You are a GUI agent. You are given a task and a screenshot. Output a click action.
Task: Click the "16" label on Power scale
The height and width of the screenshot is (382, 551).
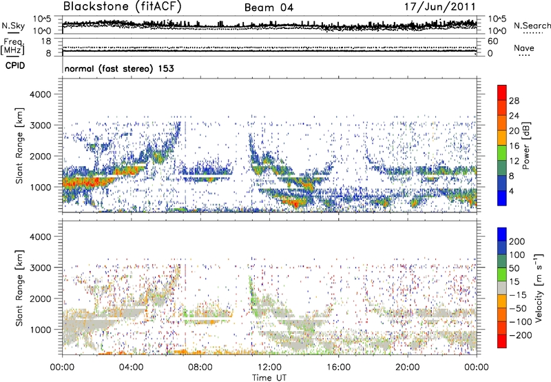(x=514, y=146)
